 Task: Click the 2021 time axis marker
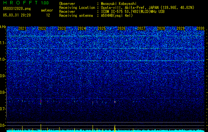(22, 28)
